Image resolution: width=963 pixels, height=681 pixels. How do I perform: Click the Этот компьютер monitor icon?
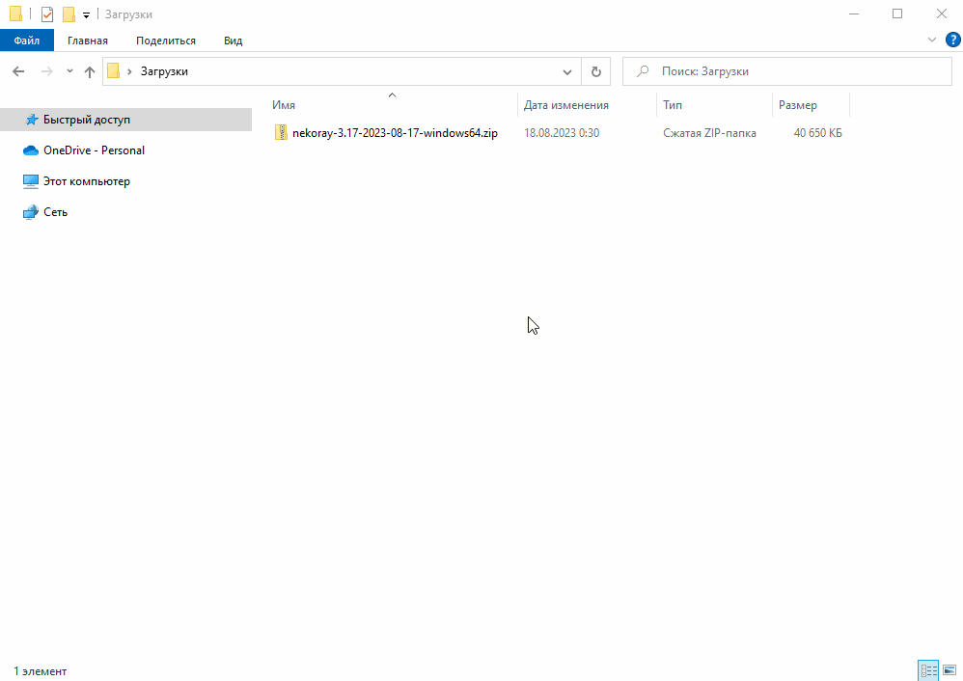pyautogui.click(x=31, y=181)
